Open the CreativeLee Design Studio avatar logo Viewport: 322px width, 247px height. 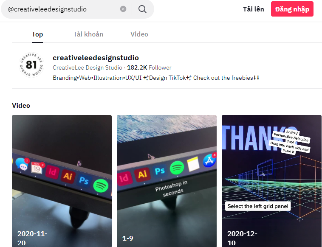point(31,65)
